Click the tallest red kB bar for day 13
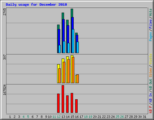 point(63,99)
